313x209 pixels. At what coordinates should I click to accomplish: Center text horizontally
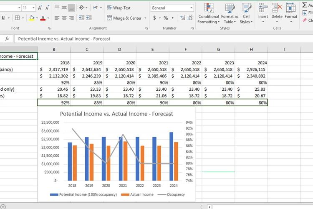click(64, 18)
